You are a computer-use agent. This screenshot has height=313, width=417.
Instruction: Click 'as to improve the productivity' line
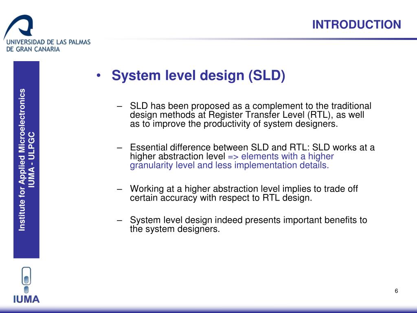pyautogui.click(x=234, y=124)
